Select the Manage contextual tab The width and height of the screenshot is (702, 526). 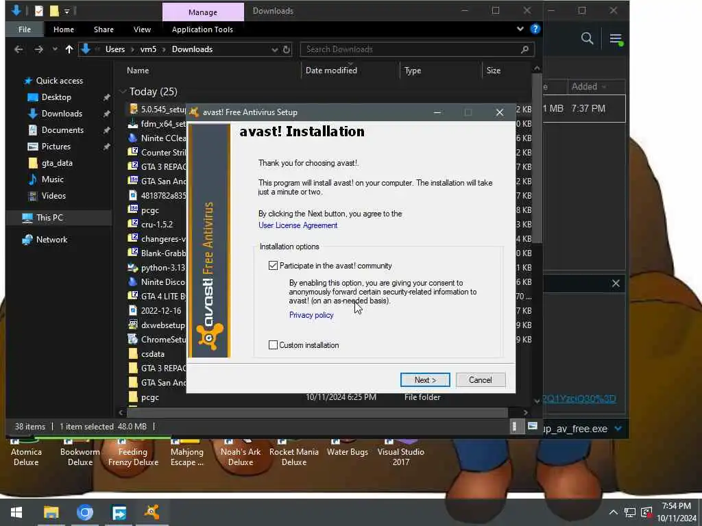pos(203,12)
